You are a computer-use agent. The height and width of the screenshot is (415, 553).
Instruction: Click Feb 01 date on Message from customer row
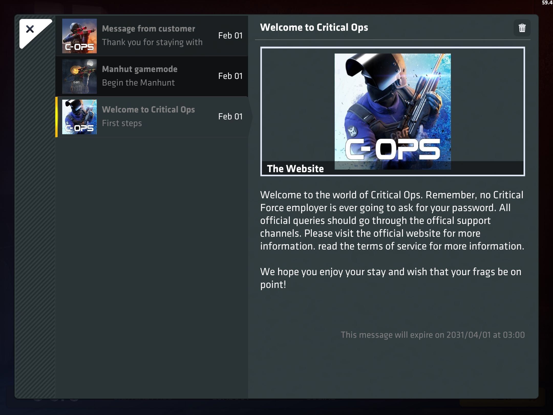click(230, 36)
